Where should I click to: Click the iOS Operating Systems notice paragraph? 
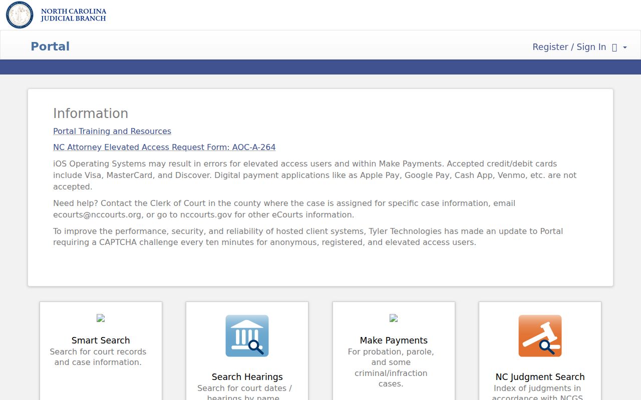[x=314, y=175]
